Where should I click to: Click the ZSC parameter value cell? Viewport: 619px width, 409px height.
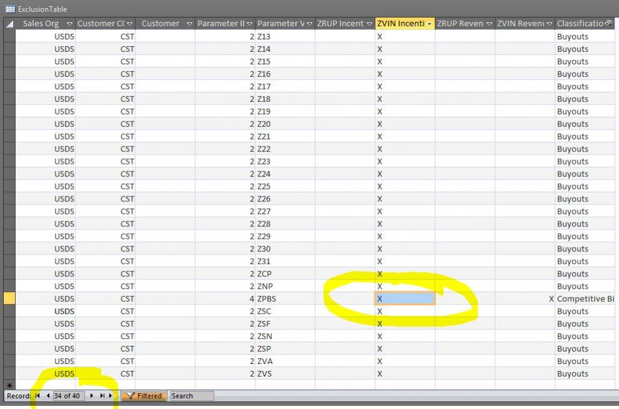click(285, 311)
